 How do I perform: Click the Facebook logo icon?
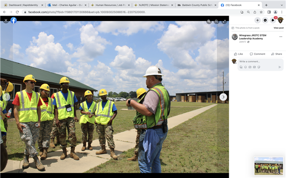pyautogui.click(x=13, y=20)
